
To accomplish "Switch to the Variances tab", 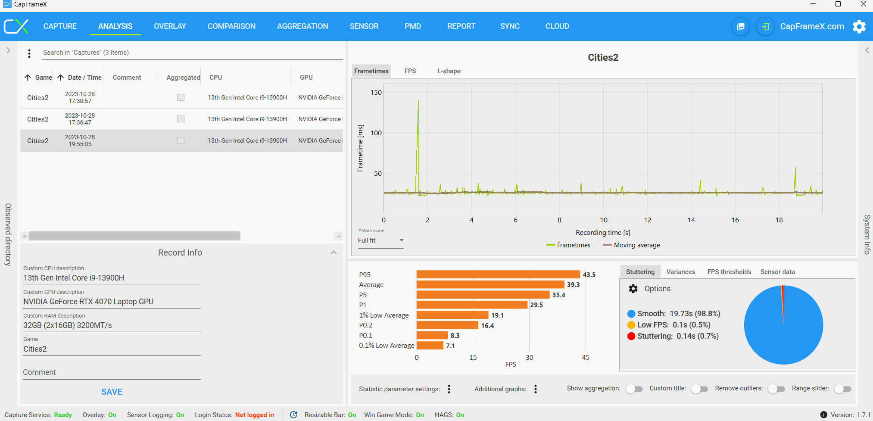I will [681, 272].
